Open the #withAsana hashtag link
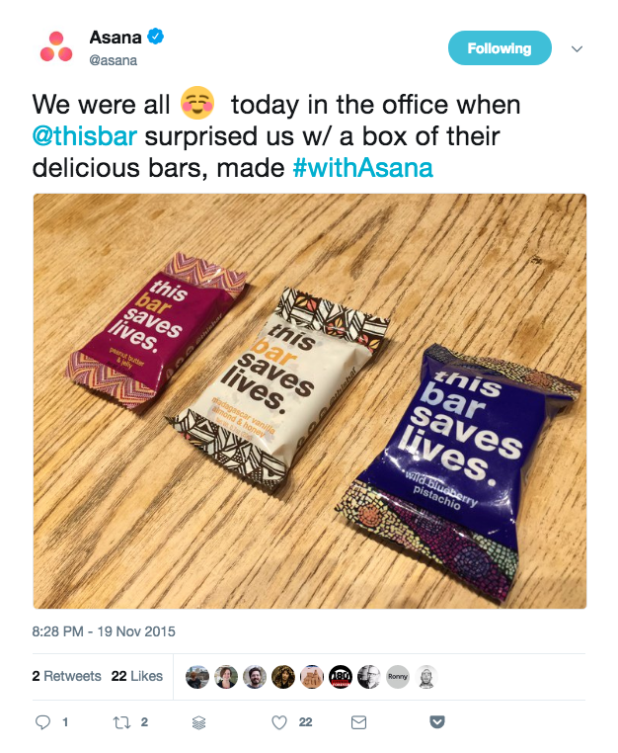This screenshot has width=618, height=753. (362, 167)
